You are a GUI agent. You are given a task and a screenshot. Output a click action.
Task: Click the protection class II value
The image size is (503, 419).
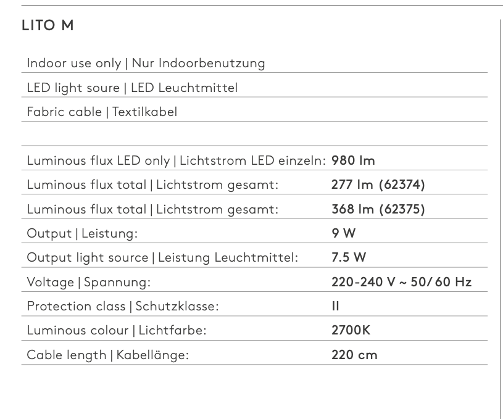[x=335, y=306]
